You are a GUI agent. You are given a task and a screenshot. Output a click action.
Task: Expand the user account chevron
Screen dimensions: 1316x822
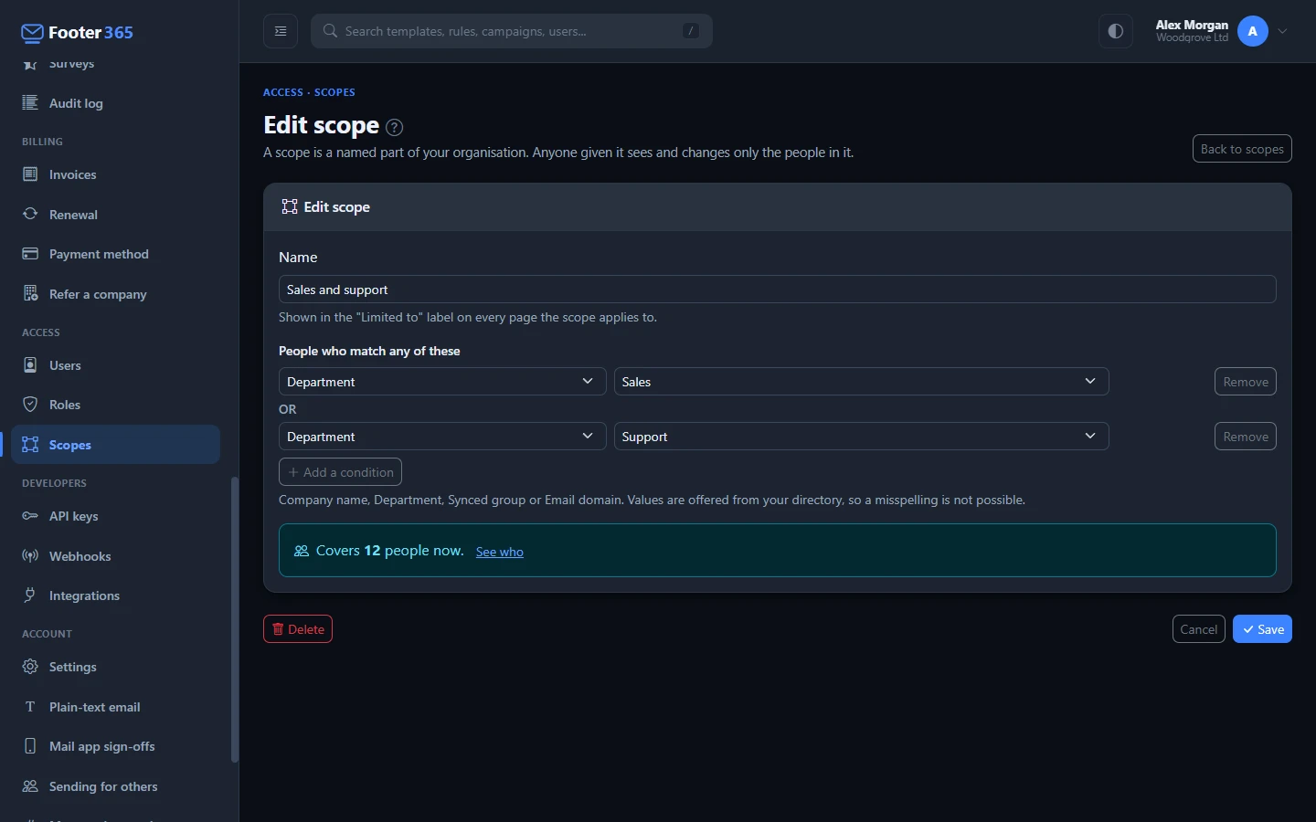point(1283,31)
